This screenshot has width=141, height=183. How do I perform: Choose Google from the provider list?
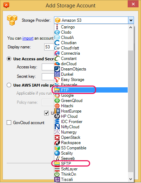point(67,95)
